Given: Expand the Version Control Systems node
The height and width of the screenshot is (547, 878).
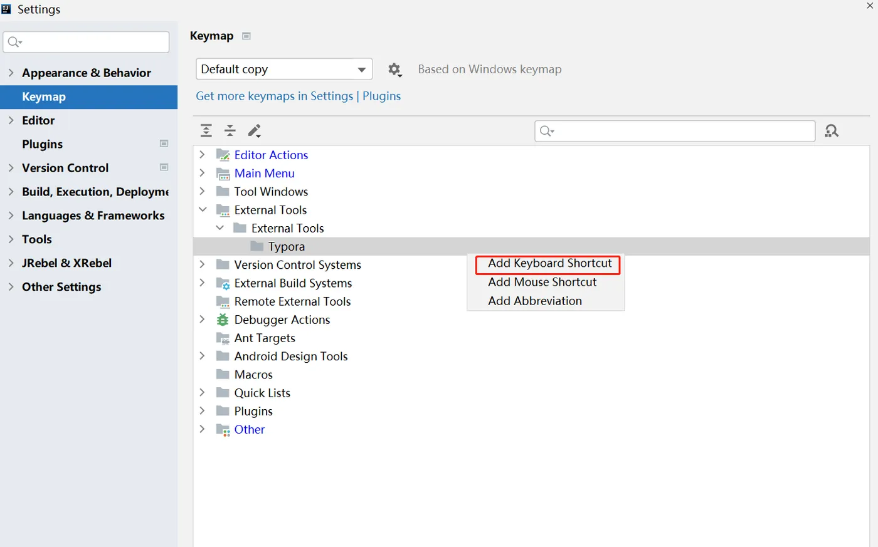Looking at the screenshot, I should [x=202, y=264].
